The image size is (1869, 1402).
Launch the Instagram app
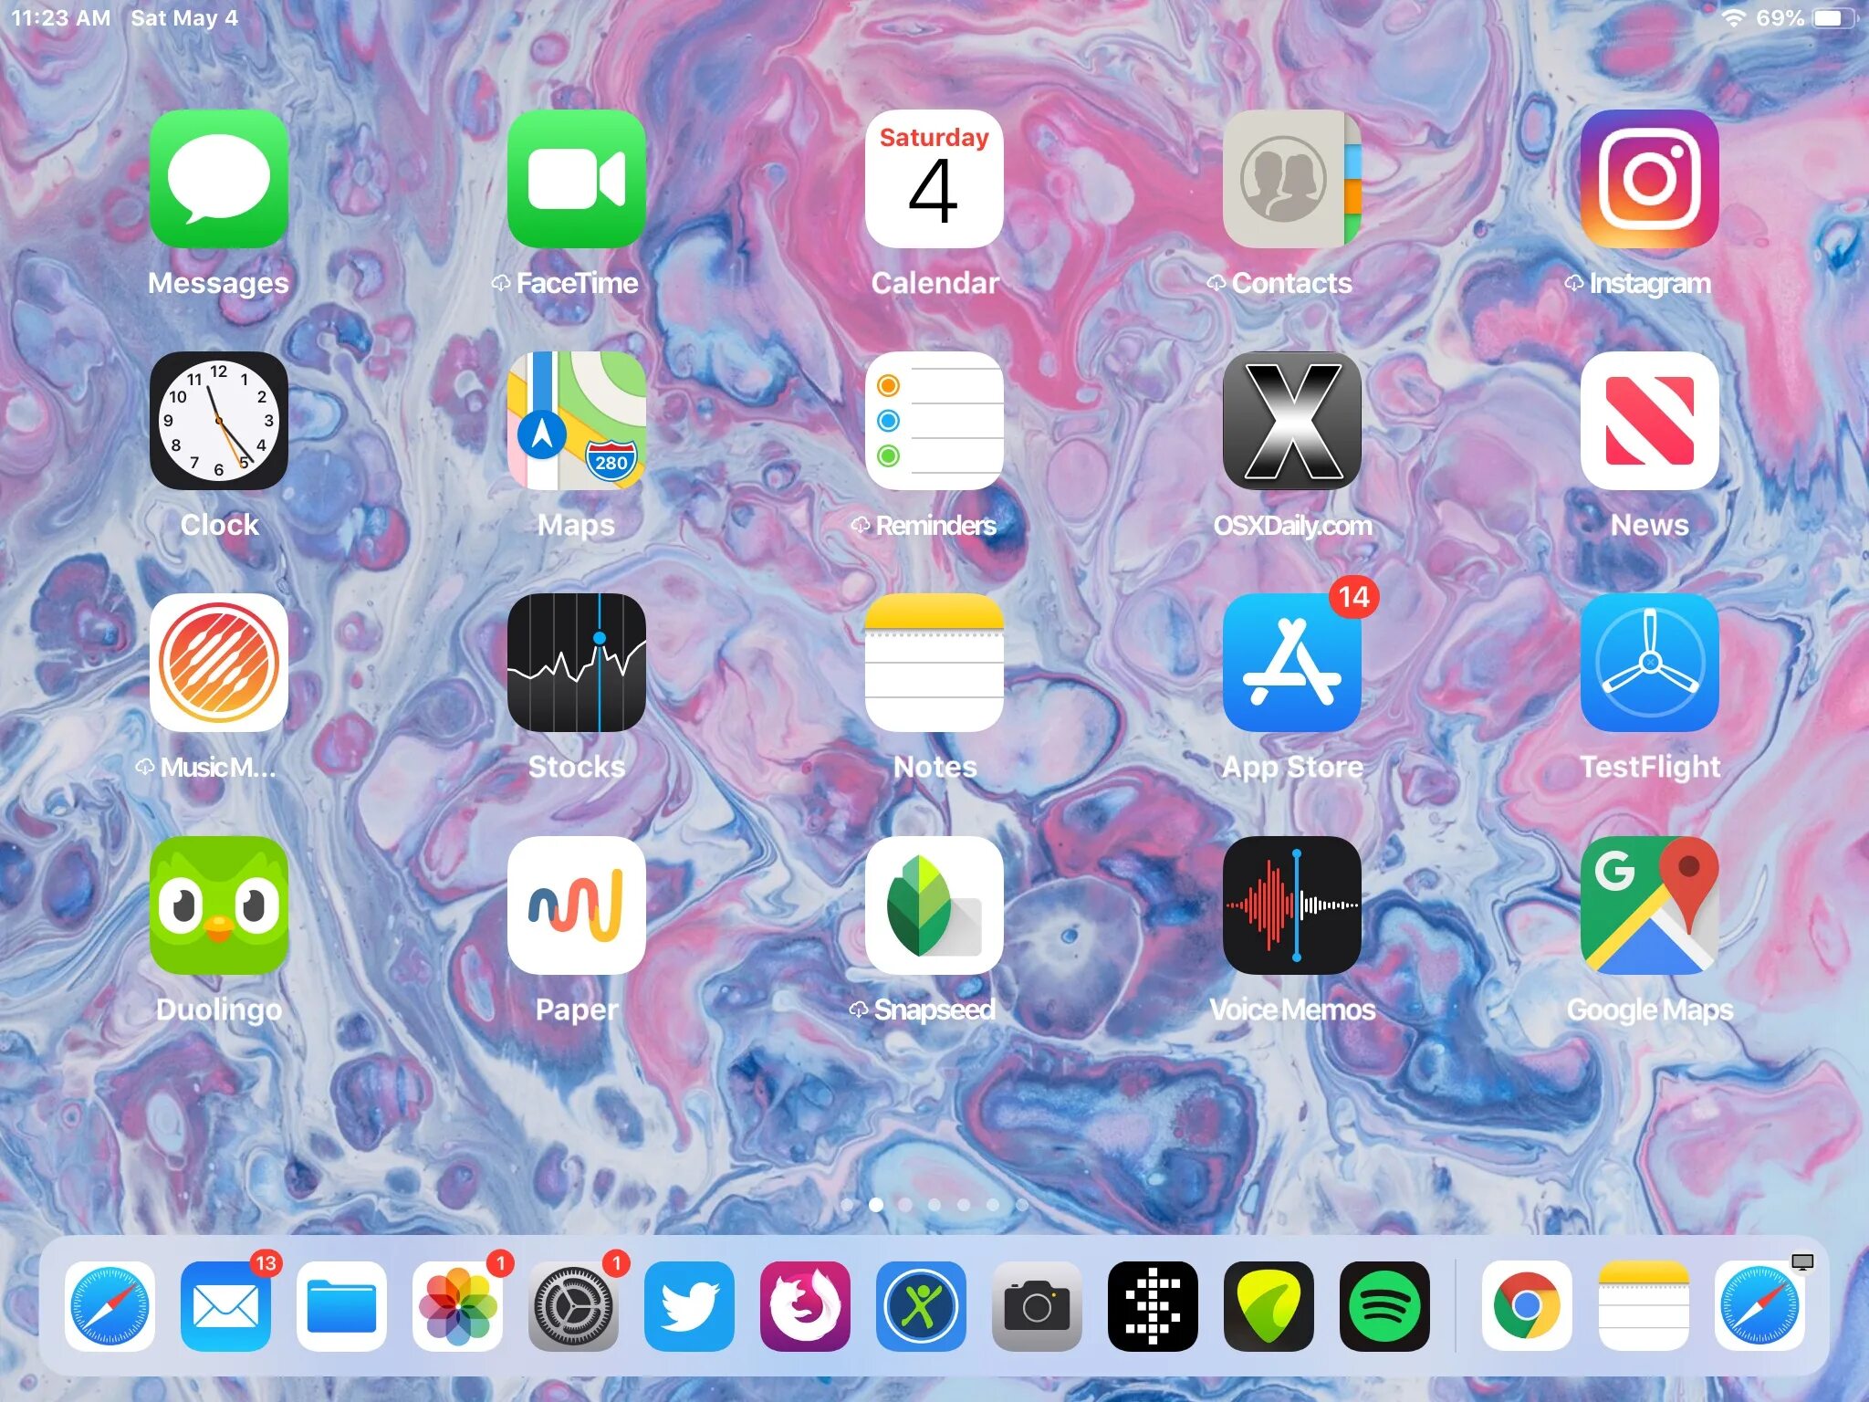tap(1650, 179)
